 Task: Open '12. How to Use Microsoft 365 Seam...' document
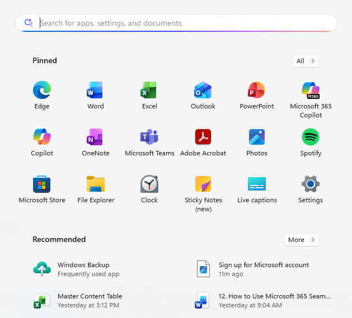coord(275,296)
